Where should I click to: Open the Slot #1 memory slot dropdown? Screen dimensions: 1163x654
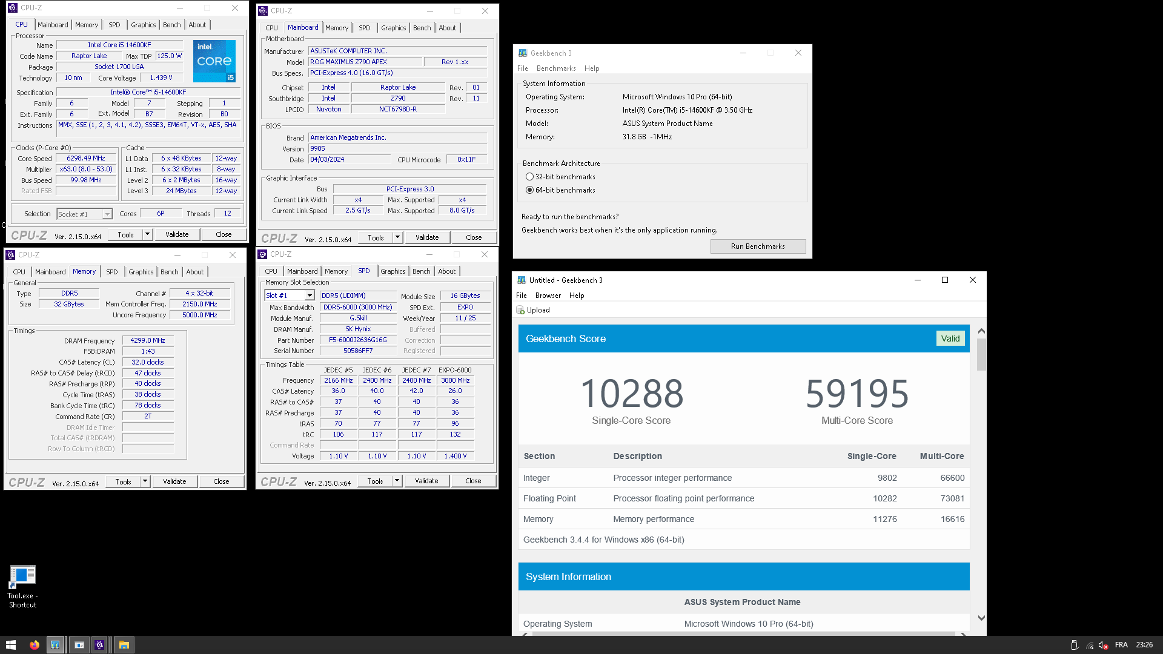310,296
